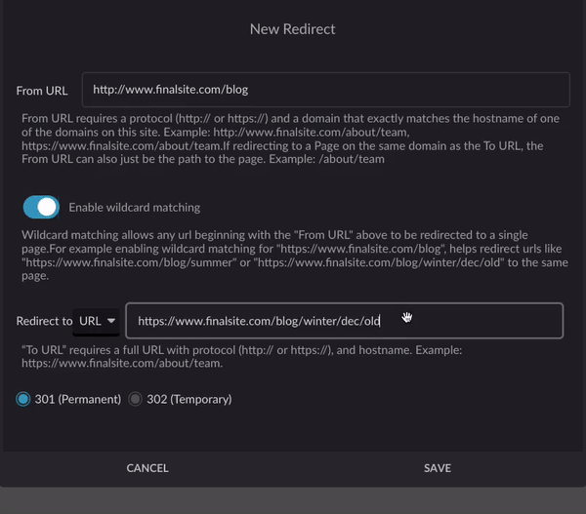
Task: Click the help text starting "Wildcard matching allows any url"
Action: pos(295,256)
